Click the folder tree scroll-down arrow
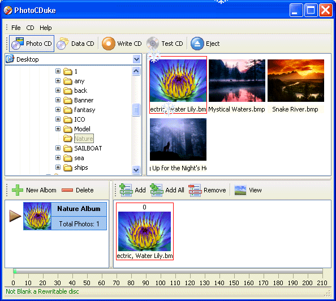 pyautogui.click(x=136, y=170)
